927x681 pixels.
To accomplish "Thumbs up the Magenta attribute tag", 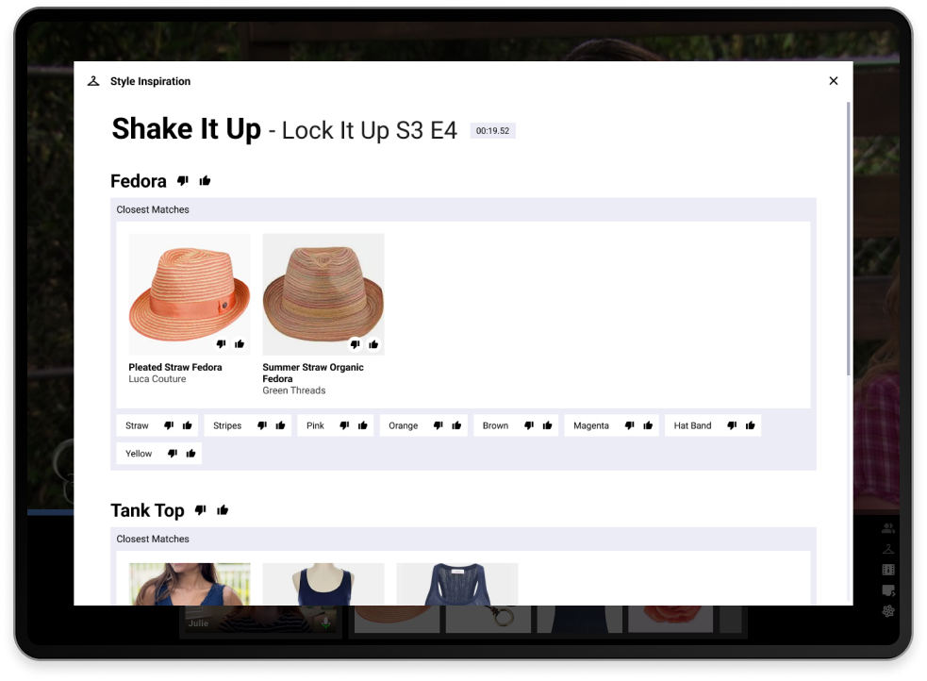I will point(648,425).
